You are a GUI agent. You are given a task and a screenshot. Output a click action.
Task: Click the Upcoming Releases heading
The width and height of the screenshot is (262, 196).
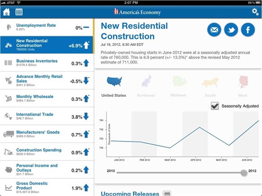130,193
